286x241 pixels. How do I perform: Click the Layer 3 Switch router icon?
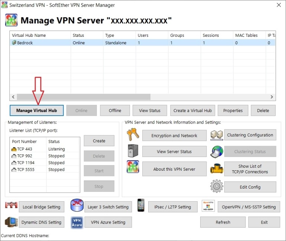click(x=77, y=206)
